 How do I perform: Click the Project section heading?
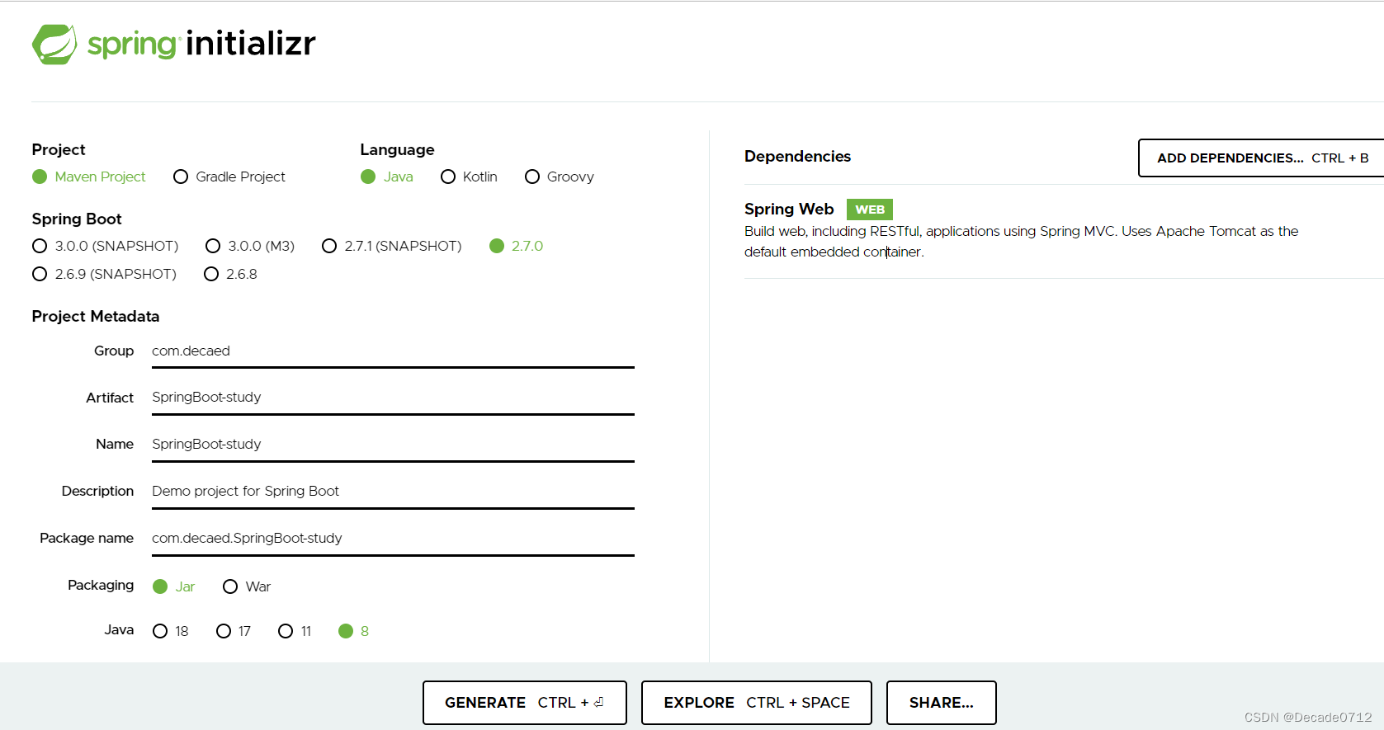[59, 150]
